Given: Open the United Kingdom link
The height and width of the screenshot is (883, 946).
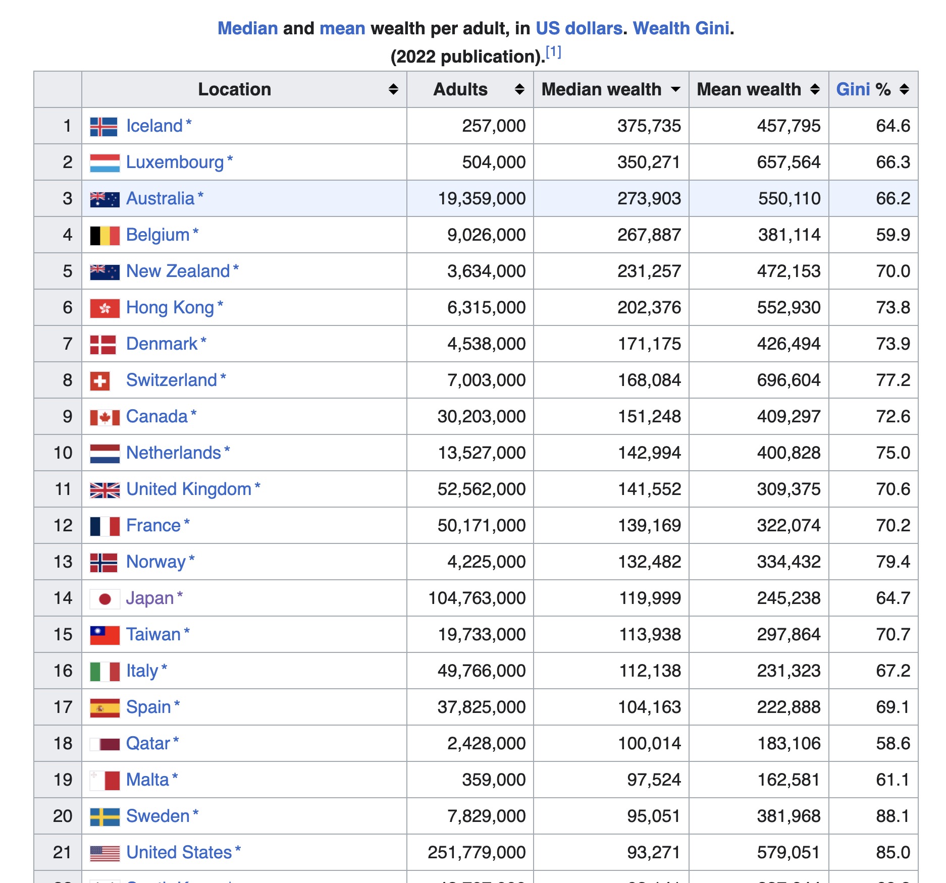Looking at the screenshot, I should 188,489.
